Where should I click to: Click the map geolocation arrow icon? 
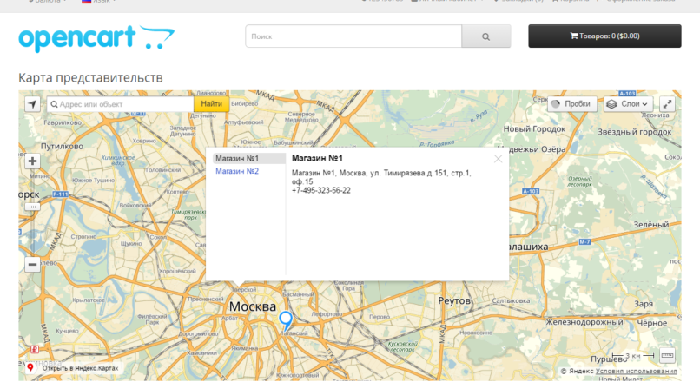[32, 104]
